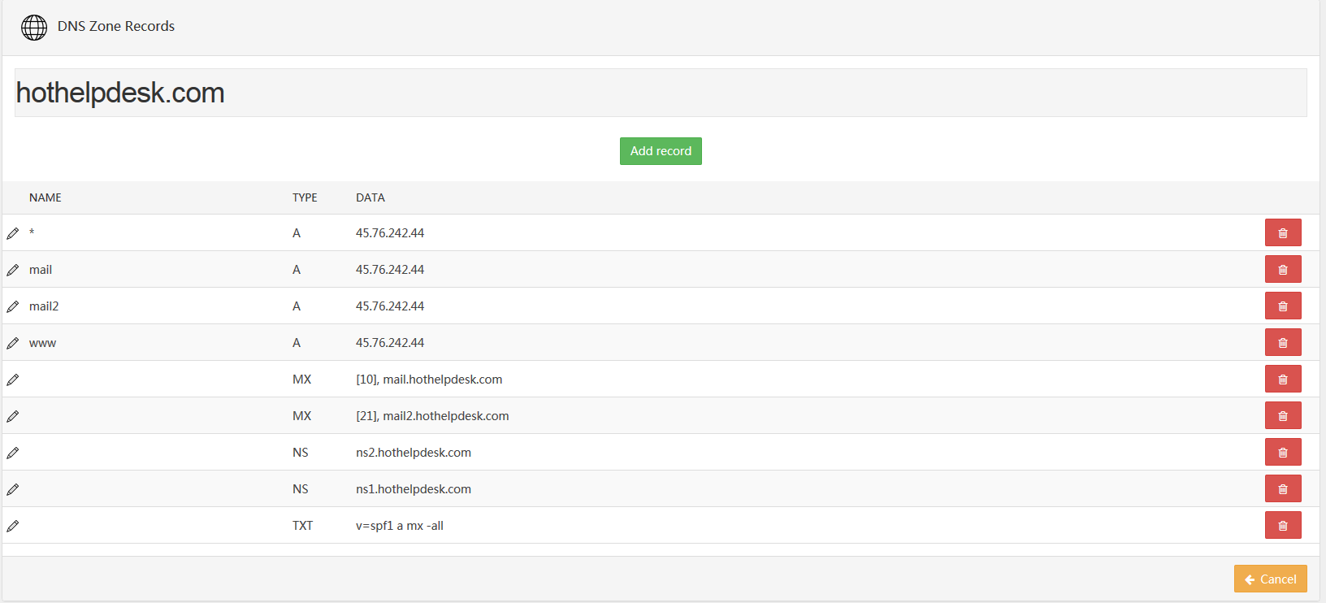Edit the MX record for mail.hothelpdesk.com
Image resolution: width=1326 pixels, height=603 pixels.
click(x=13, y=380)
